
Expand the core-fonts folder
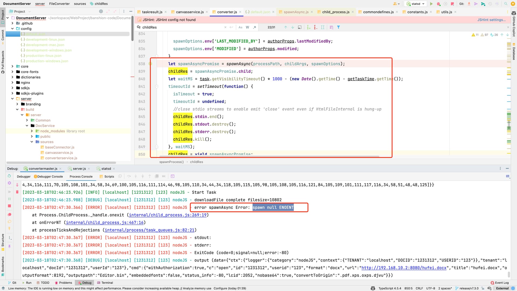pyautogui.click(x=12, y=72)
